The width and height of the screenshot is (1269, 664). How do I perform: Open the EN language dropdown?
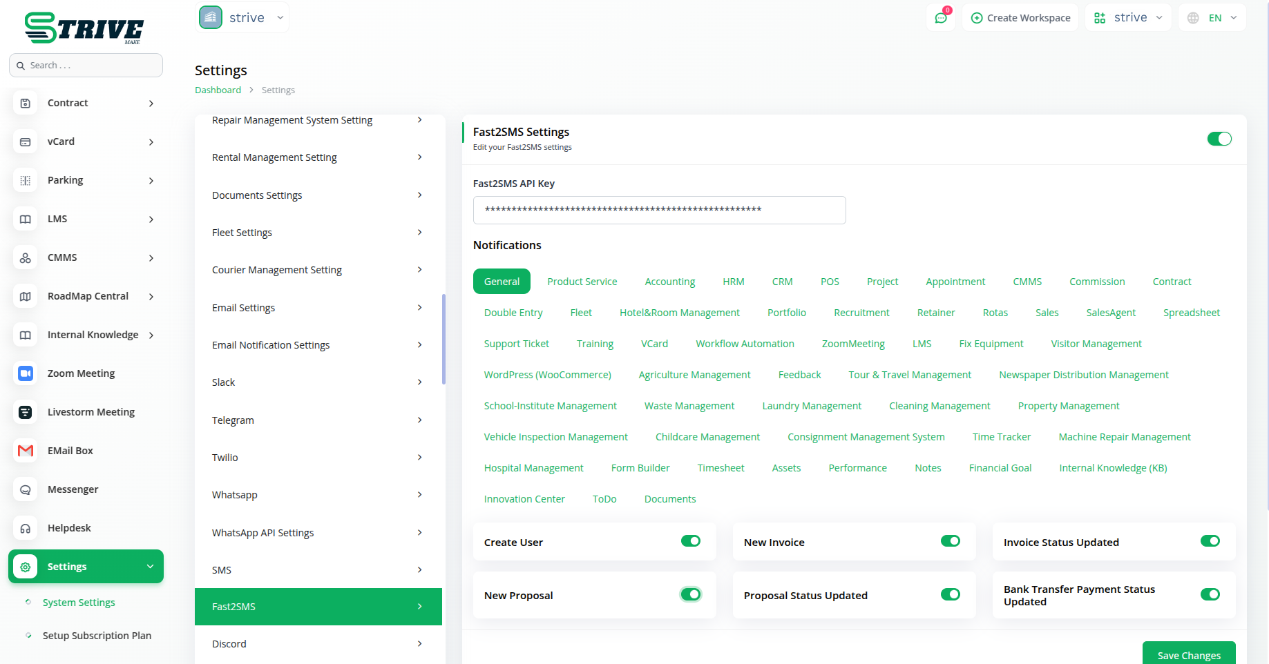point(1212,18)
